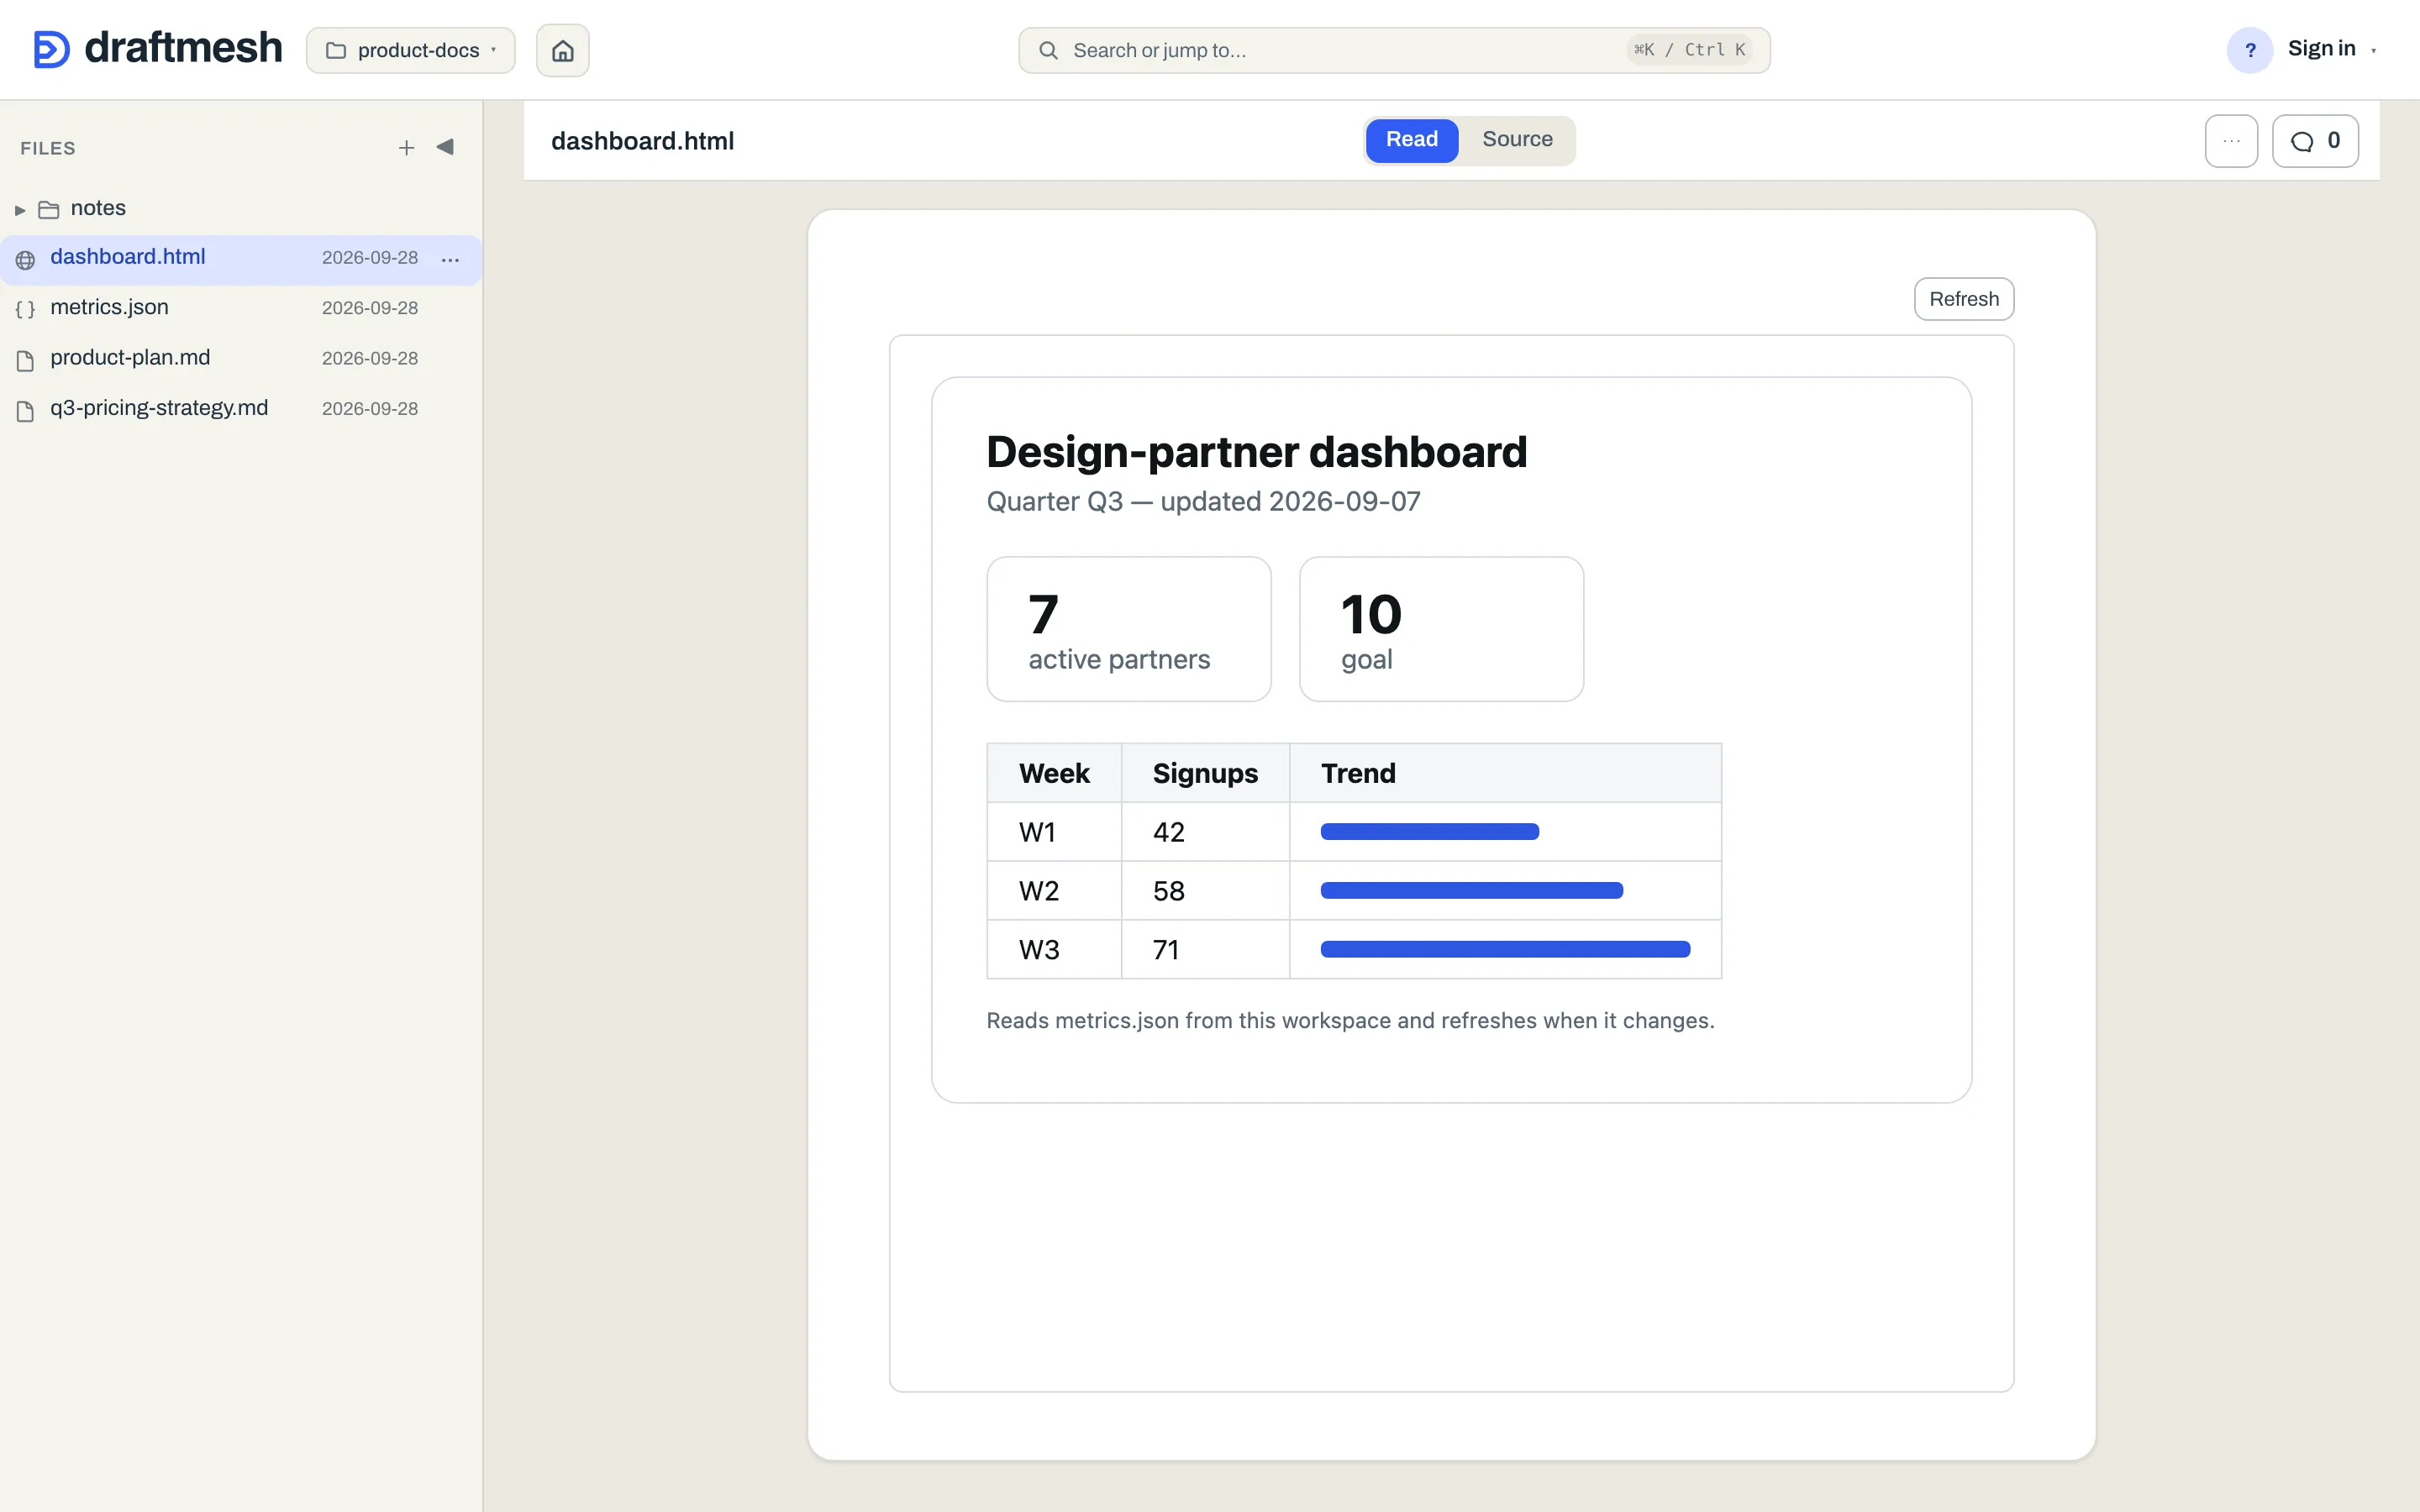The height and width of the screenshot is (1512, 2420).
Task: Click the notes folder icon
Action: [48, 209]
